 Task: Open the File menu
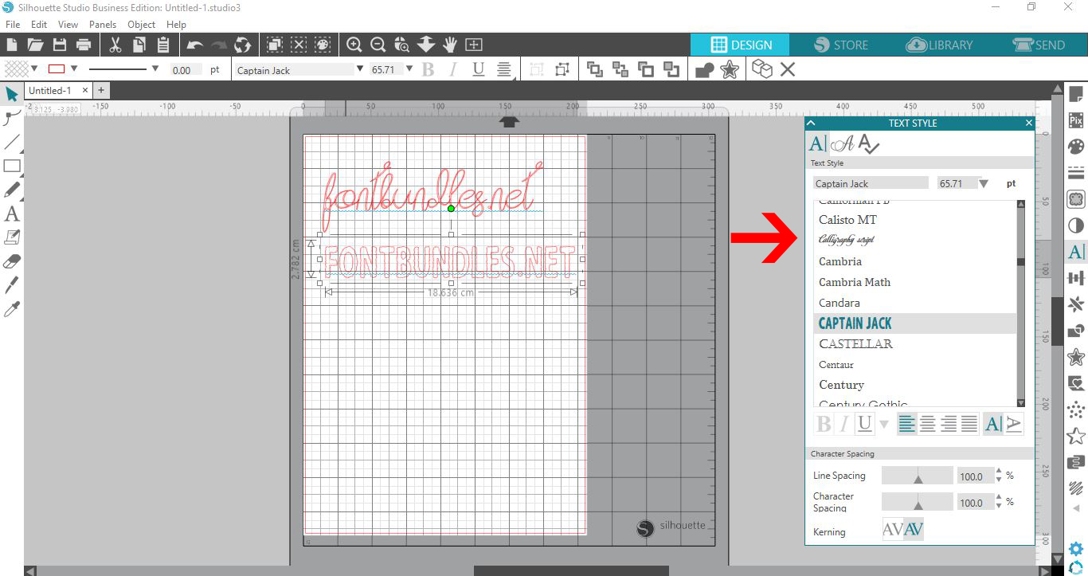click(x=13, y=25)
